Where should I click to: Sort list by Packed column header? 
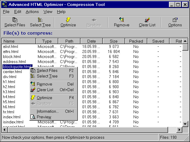click(136, 41)
